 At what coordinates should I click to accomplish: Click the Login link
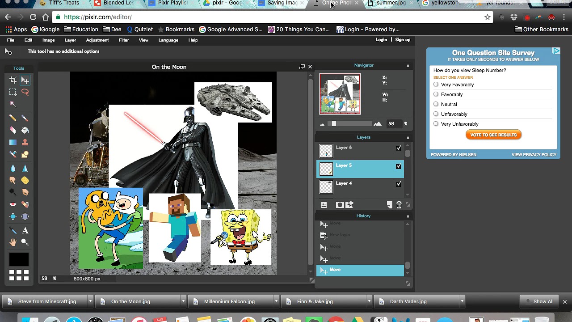point(381,40)
